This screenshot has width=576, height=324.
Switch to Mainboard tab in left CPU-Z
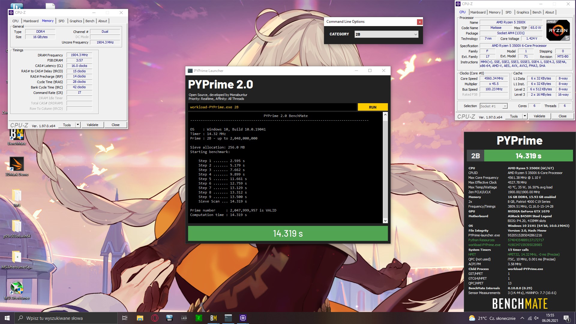click(31, 21)
